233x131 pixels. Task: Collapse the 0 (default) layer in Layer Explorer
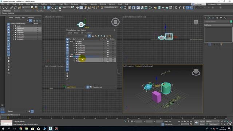pos(70,41)
